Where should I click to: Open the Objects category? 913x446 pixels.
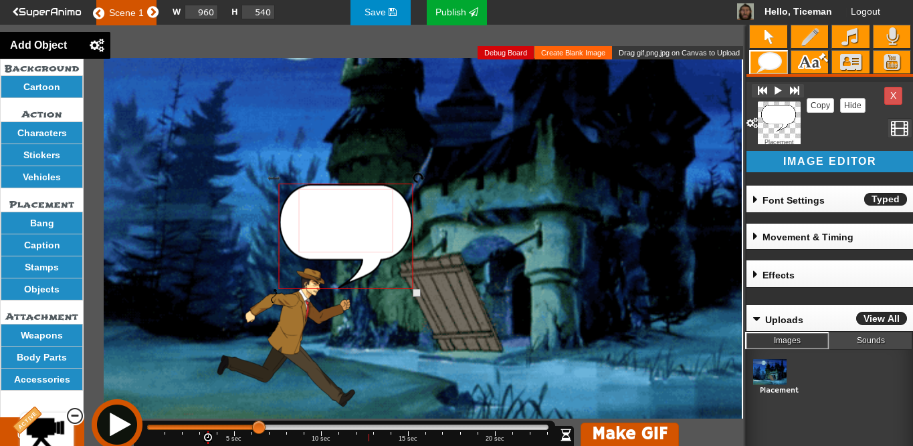41,289
